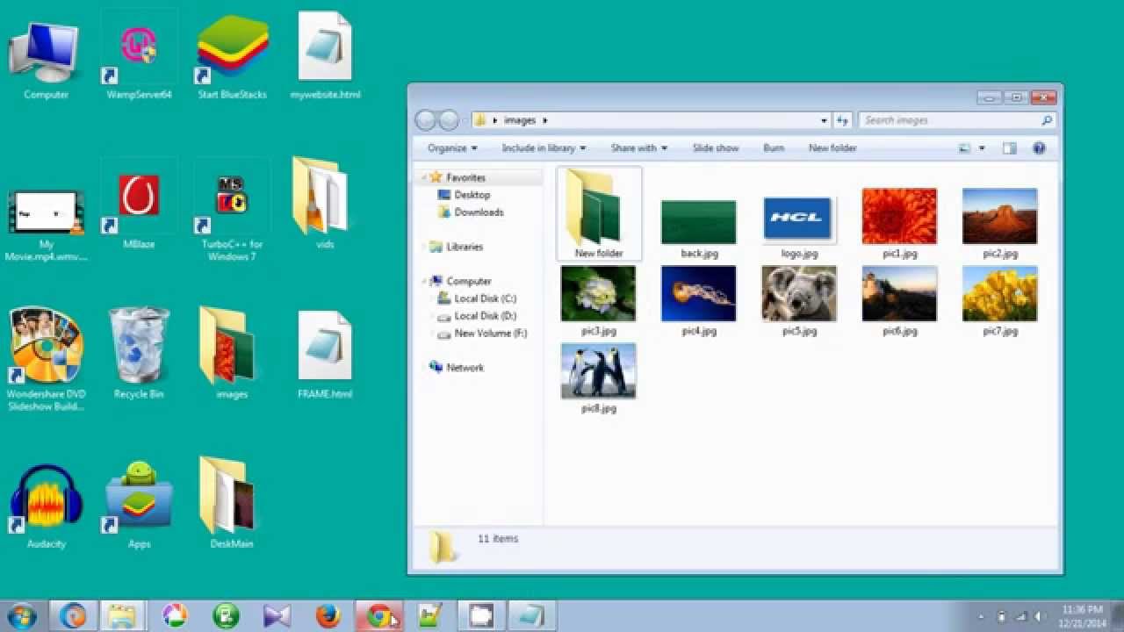Click in the Search images field
The image size is (1124, 632).
click(956, 120)
